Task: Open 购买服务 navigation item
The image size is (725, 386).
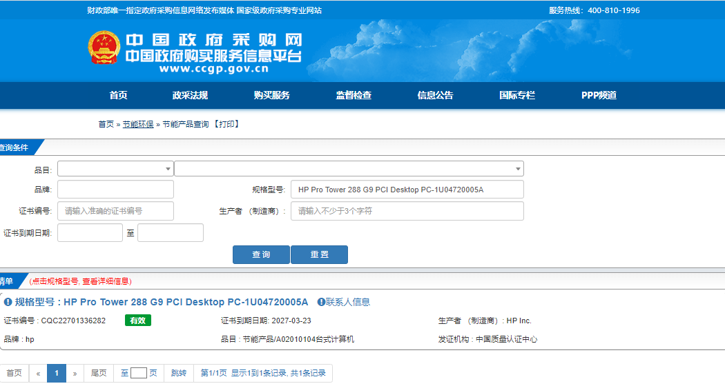Action: [x=272, y=95]
